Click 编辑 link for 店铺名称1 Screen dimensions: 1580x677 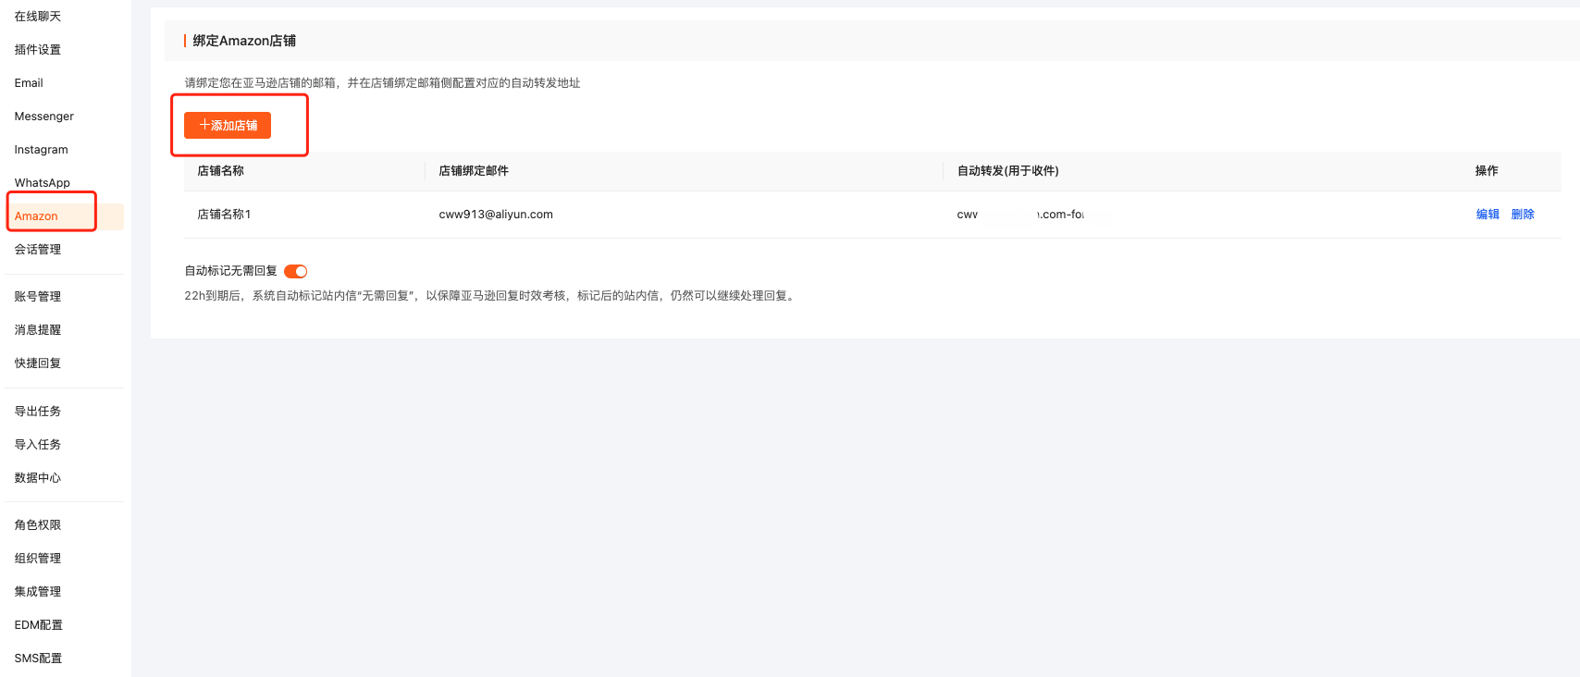[x=1487, y=215]
